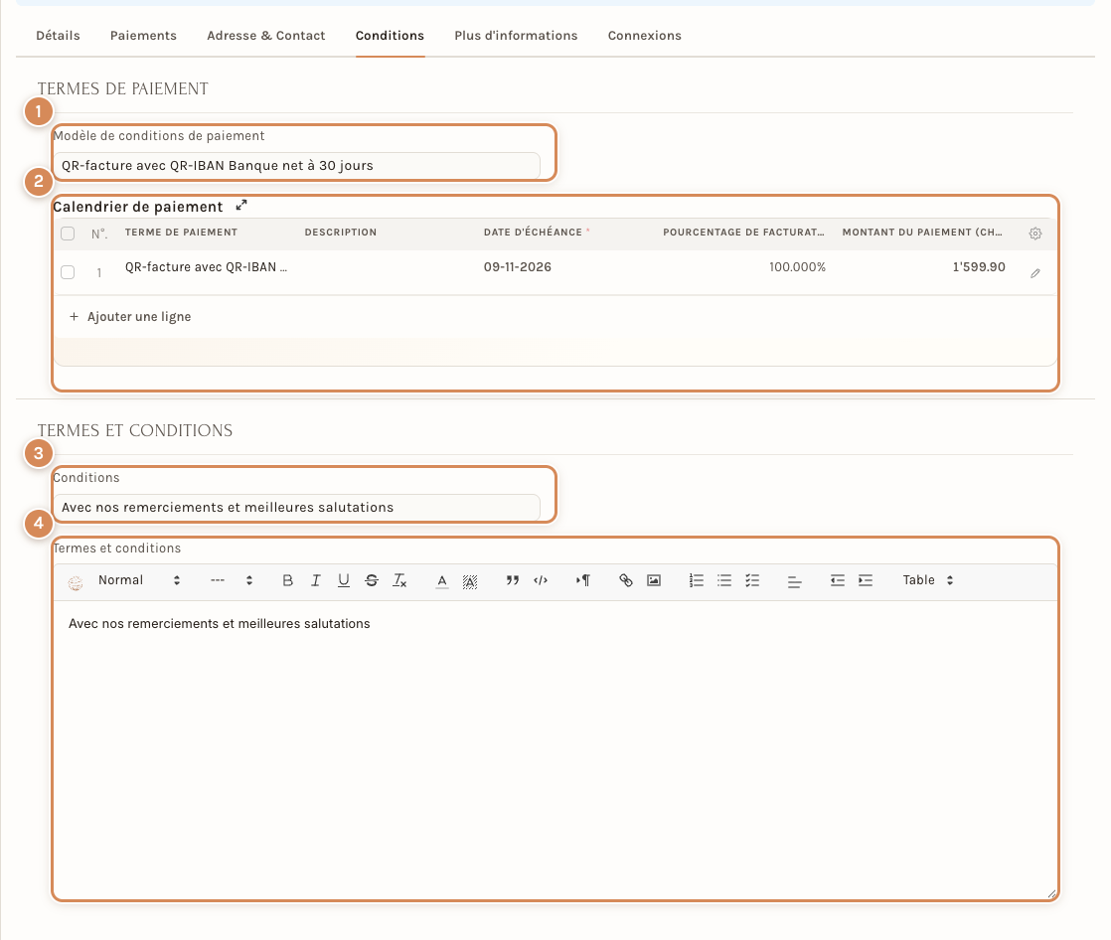
Task: Apply italic formatting
Action: [315, 580]
